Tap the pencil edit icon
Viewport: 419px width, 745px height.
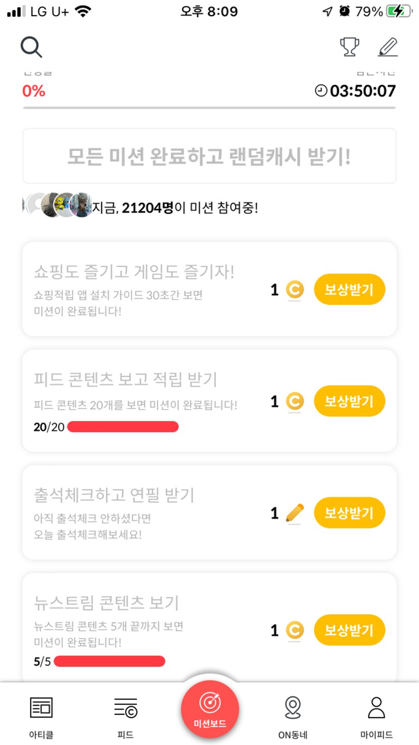(x=388, y=47)
